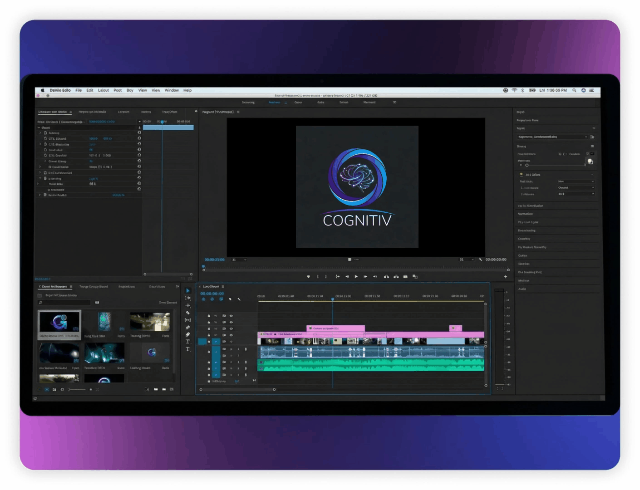The width and height of the screenshot is (640, 490).
Task: Select the Selection arrow tool in timeline toolbox
Action: (x=188, y=291)
